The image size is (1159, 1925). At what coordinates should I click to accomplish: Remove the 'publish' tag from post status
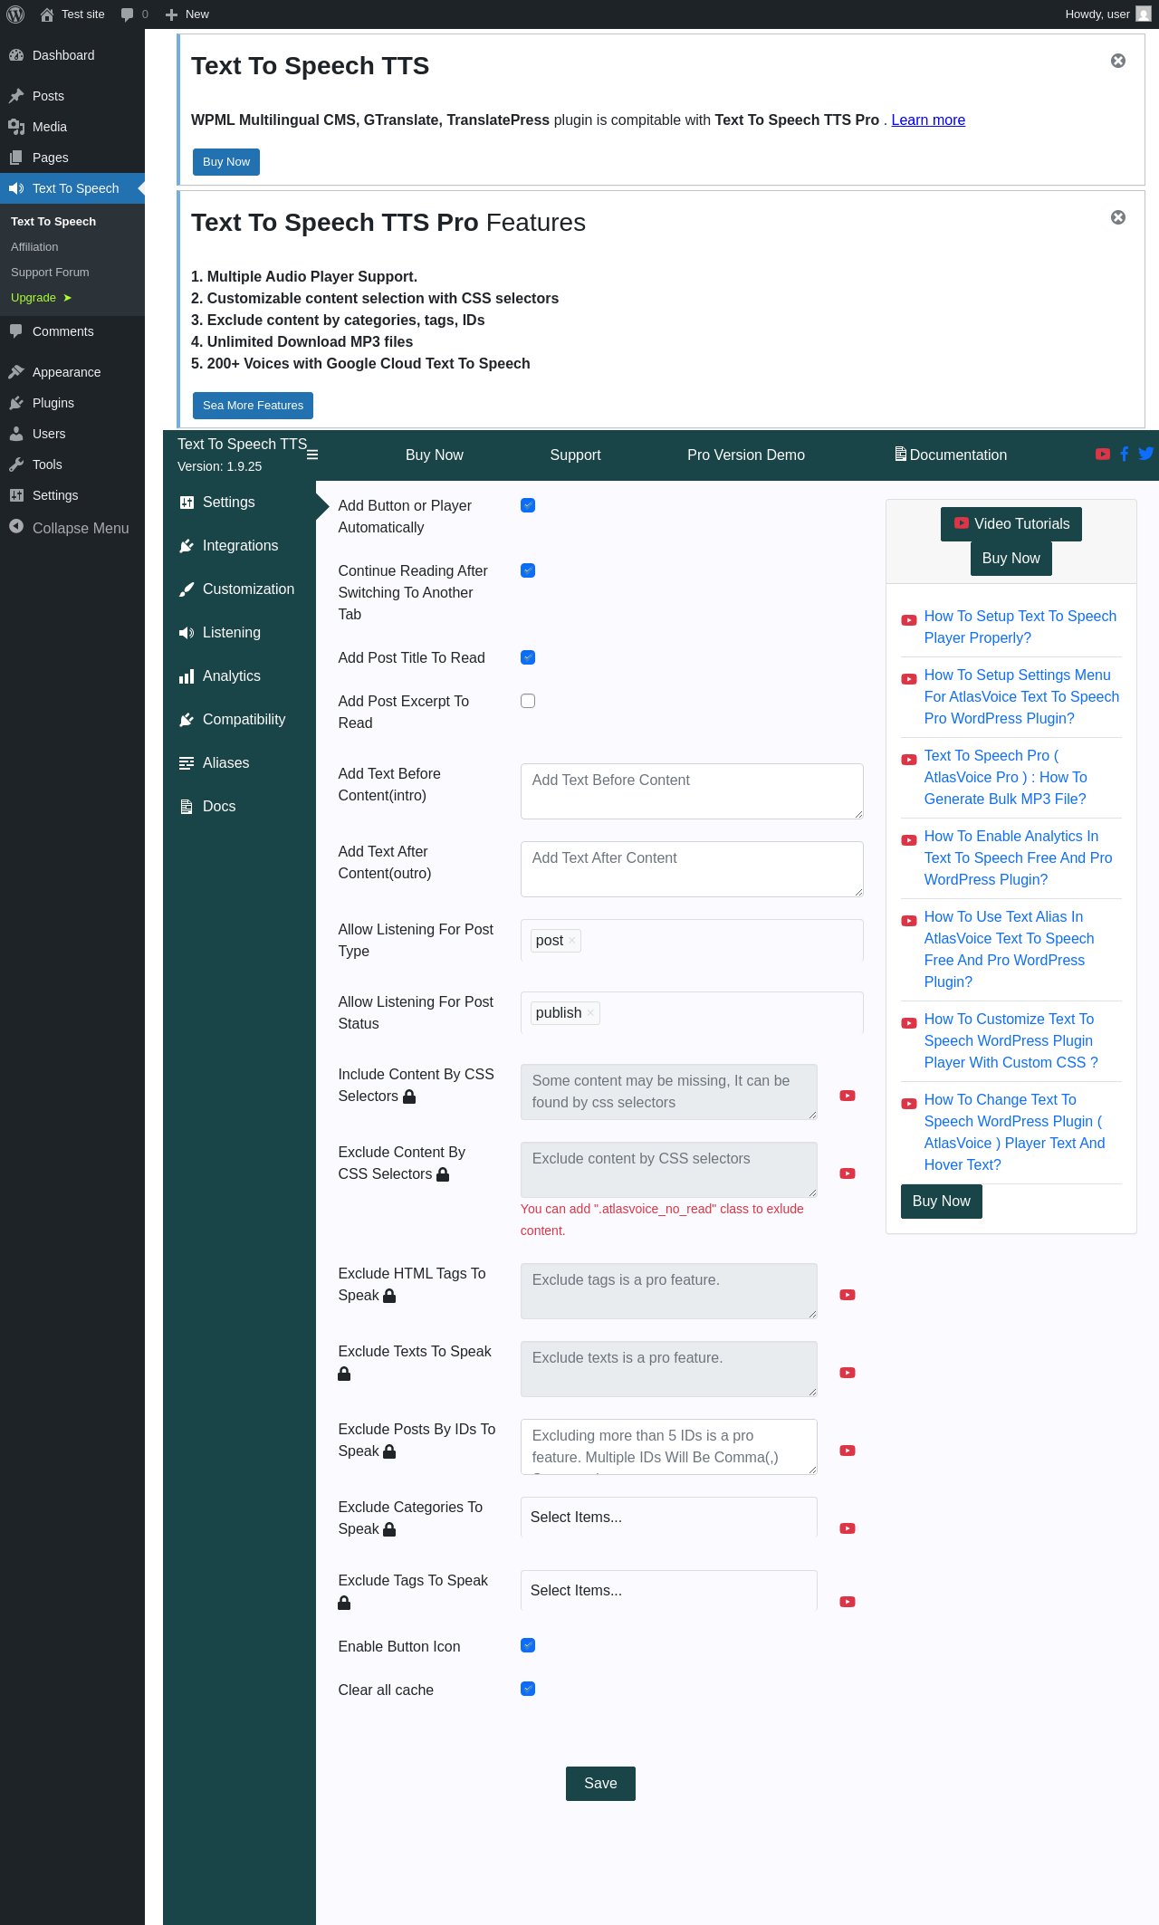point(590,1013)
